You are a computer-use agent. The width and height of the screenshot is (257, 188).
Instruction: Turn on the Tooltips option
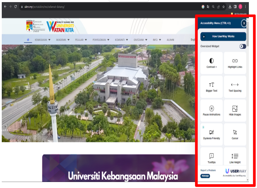click(211, 158)
